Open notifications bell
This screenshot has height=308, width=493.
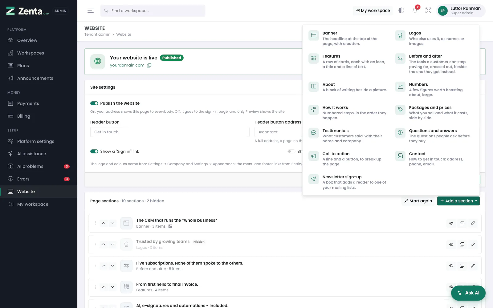click(x=415, y=10)
